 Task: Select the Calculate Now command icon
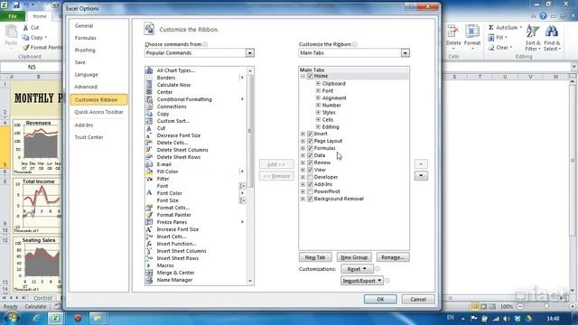[x=149, y=85]
